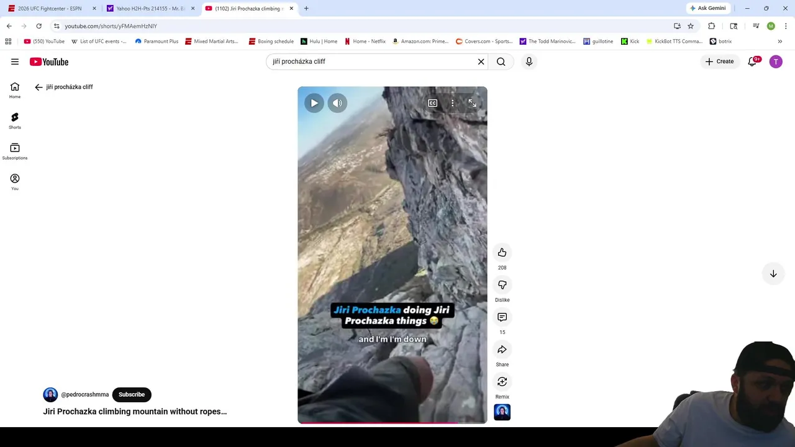Open the Boxing schedule bookmark
This screenshot has height=447, width=795.
[x=271, y=42]
